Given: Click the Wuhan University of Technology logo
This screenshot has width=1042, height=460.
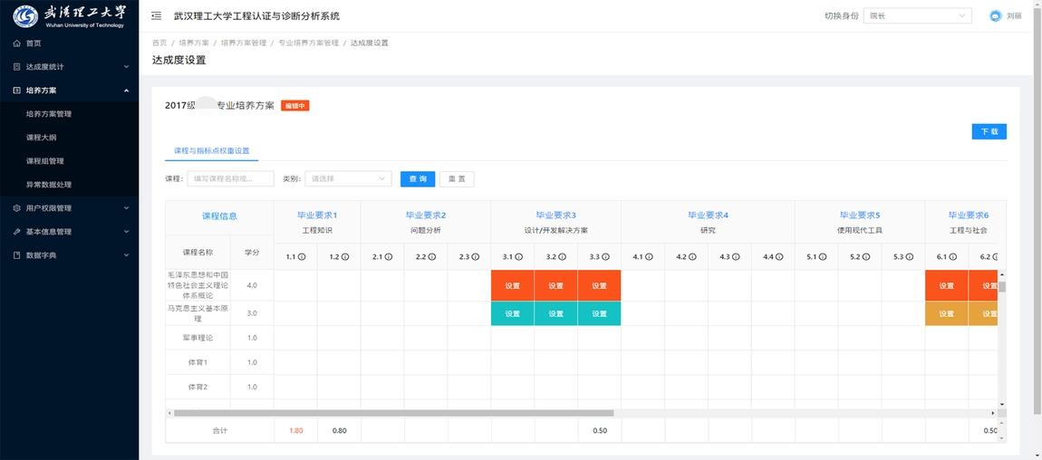Looking at the screenshot, I should tap(69, 15).
